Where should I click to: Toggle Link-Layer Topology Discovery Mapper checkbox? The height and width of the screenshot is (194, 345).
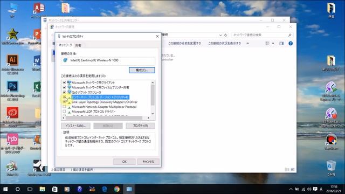(x=64, y=102)
